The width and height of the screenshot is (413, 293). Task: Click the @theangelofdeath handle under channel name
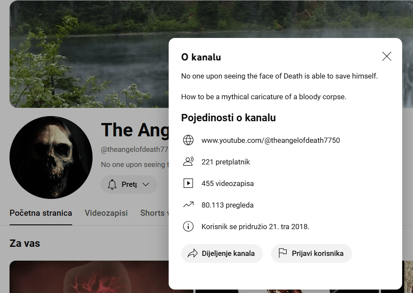134,149
